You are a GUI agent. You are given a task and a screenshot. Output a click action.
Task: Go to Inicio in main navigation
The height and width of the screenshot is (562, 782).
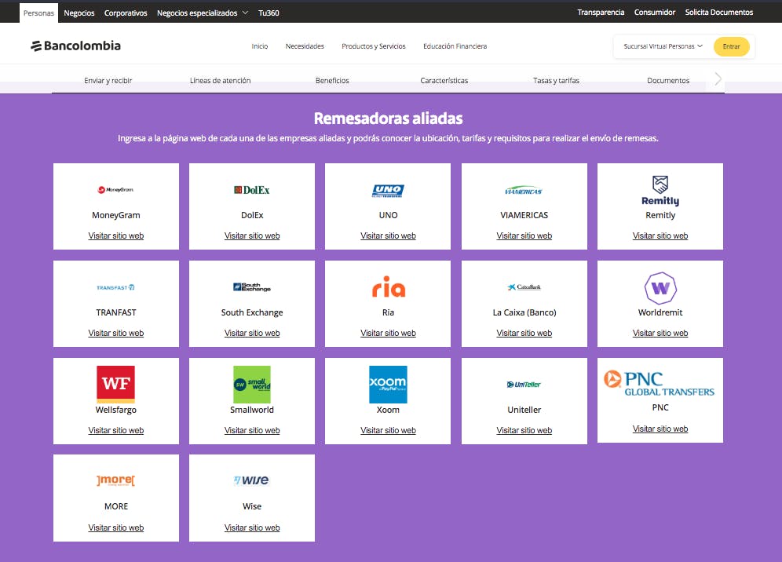coord(259,46)
